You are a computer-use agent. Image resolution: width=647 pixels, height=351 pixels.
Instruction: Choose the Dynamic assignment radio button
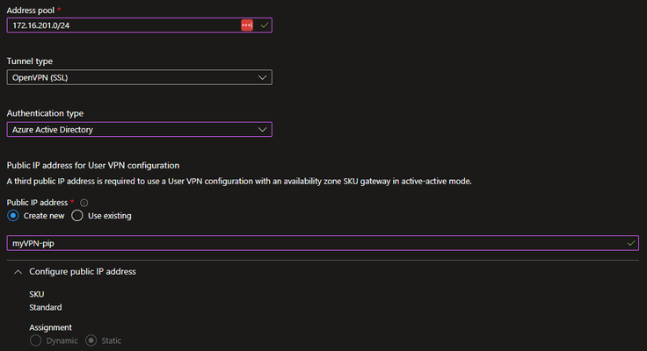35,340
